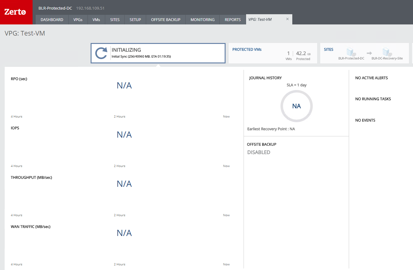
Task: Open the Dashboard tab
Action: click(x=52, y=19)
